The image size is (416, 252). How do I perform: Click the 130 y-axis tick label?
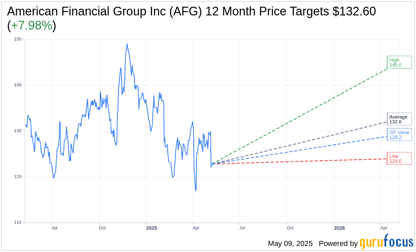click(18, 131)
